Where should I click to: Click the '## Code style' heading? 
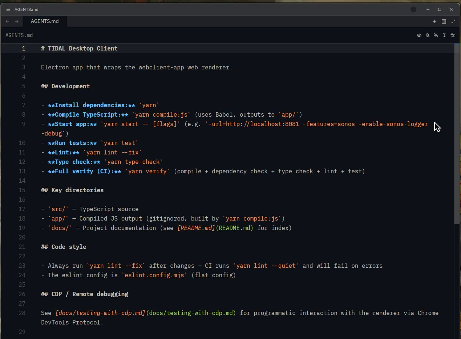coord(64,247)
